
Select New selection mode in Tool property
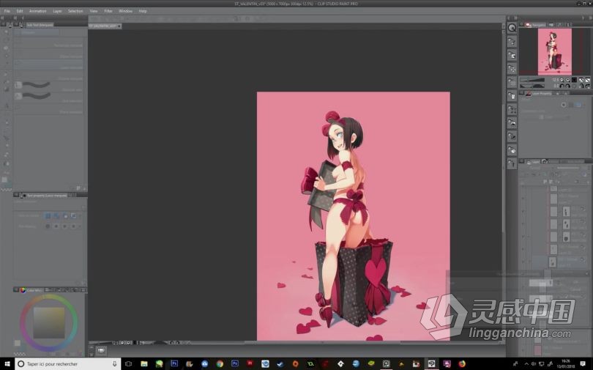click(x=48, y=215)
